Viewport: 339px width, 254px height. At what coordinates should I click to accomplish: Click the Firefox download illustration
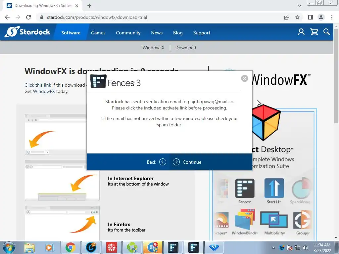(x=62, y=223)
